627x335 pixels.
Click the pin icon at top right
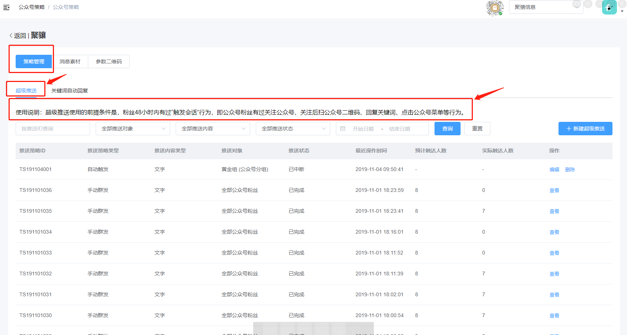click(x=588, y=4)
